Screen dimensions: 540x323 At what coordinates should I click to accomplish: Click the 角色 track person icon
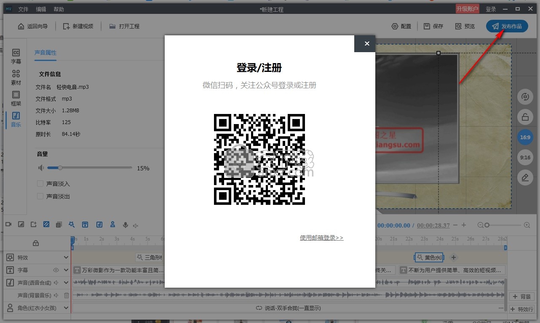point(10,308)
